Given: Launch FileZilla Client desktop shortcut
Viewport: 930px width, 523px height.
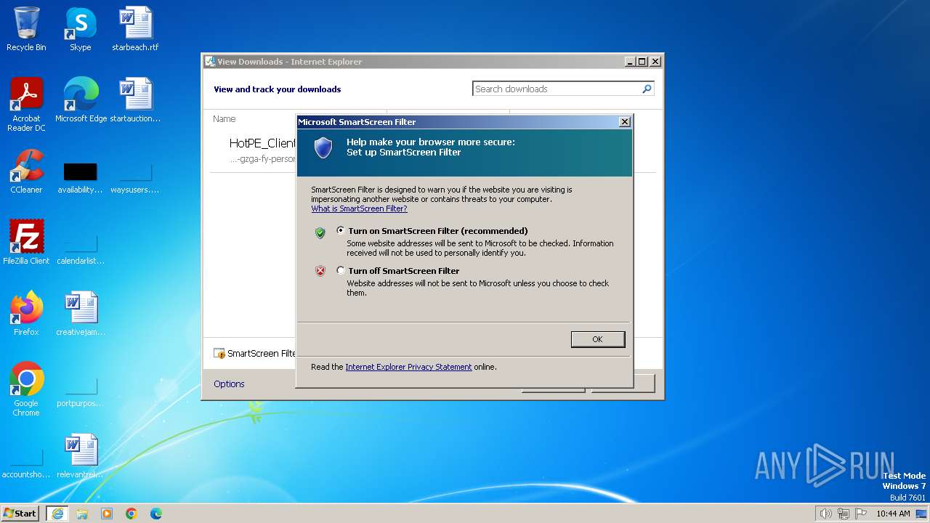Looking at the screenshot, I should pos(26,243).
